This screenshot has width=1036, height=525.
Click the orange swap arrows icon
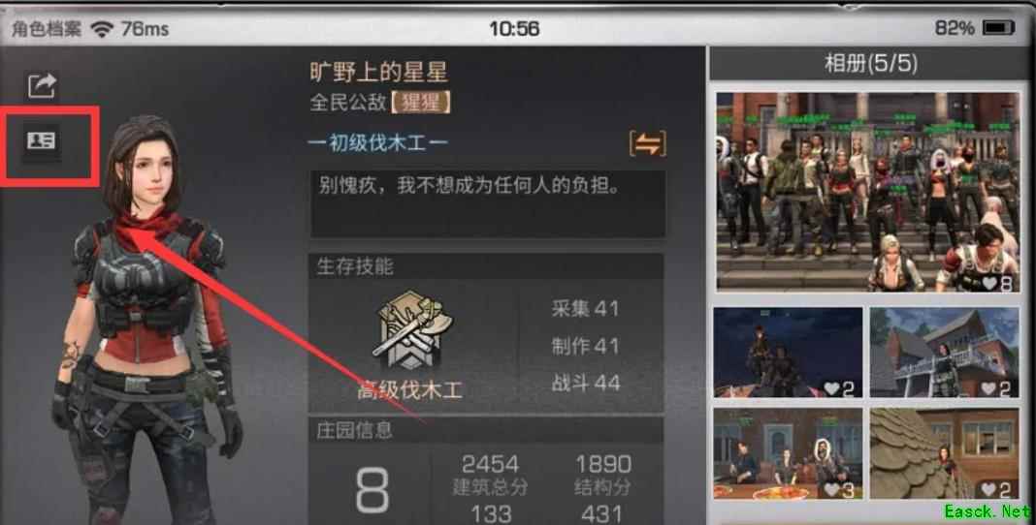click(648, 144)
